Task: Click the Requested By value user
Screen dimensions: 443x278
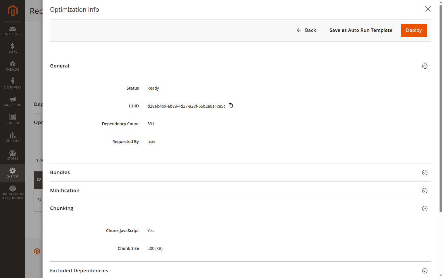Action: click(151, 142)
